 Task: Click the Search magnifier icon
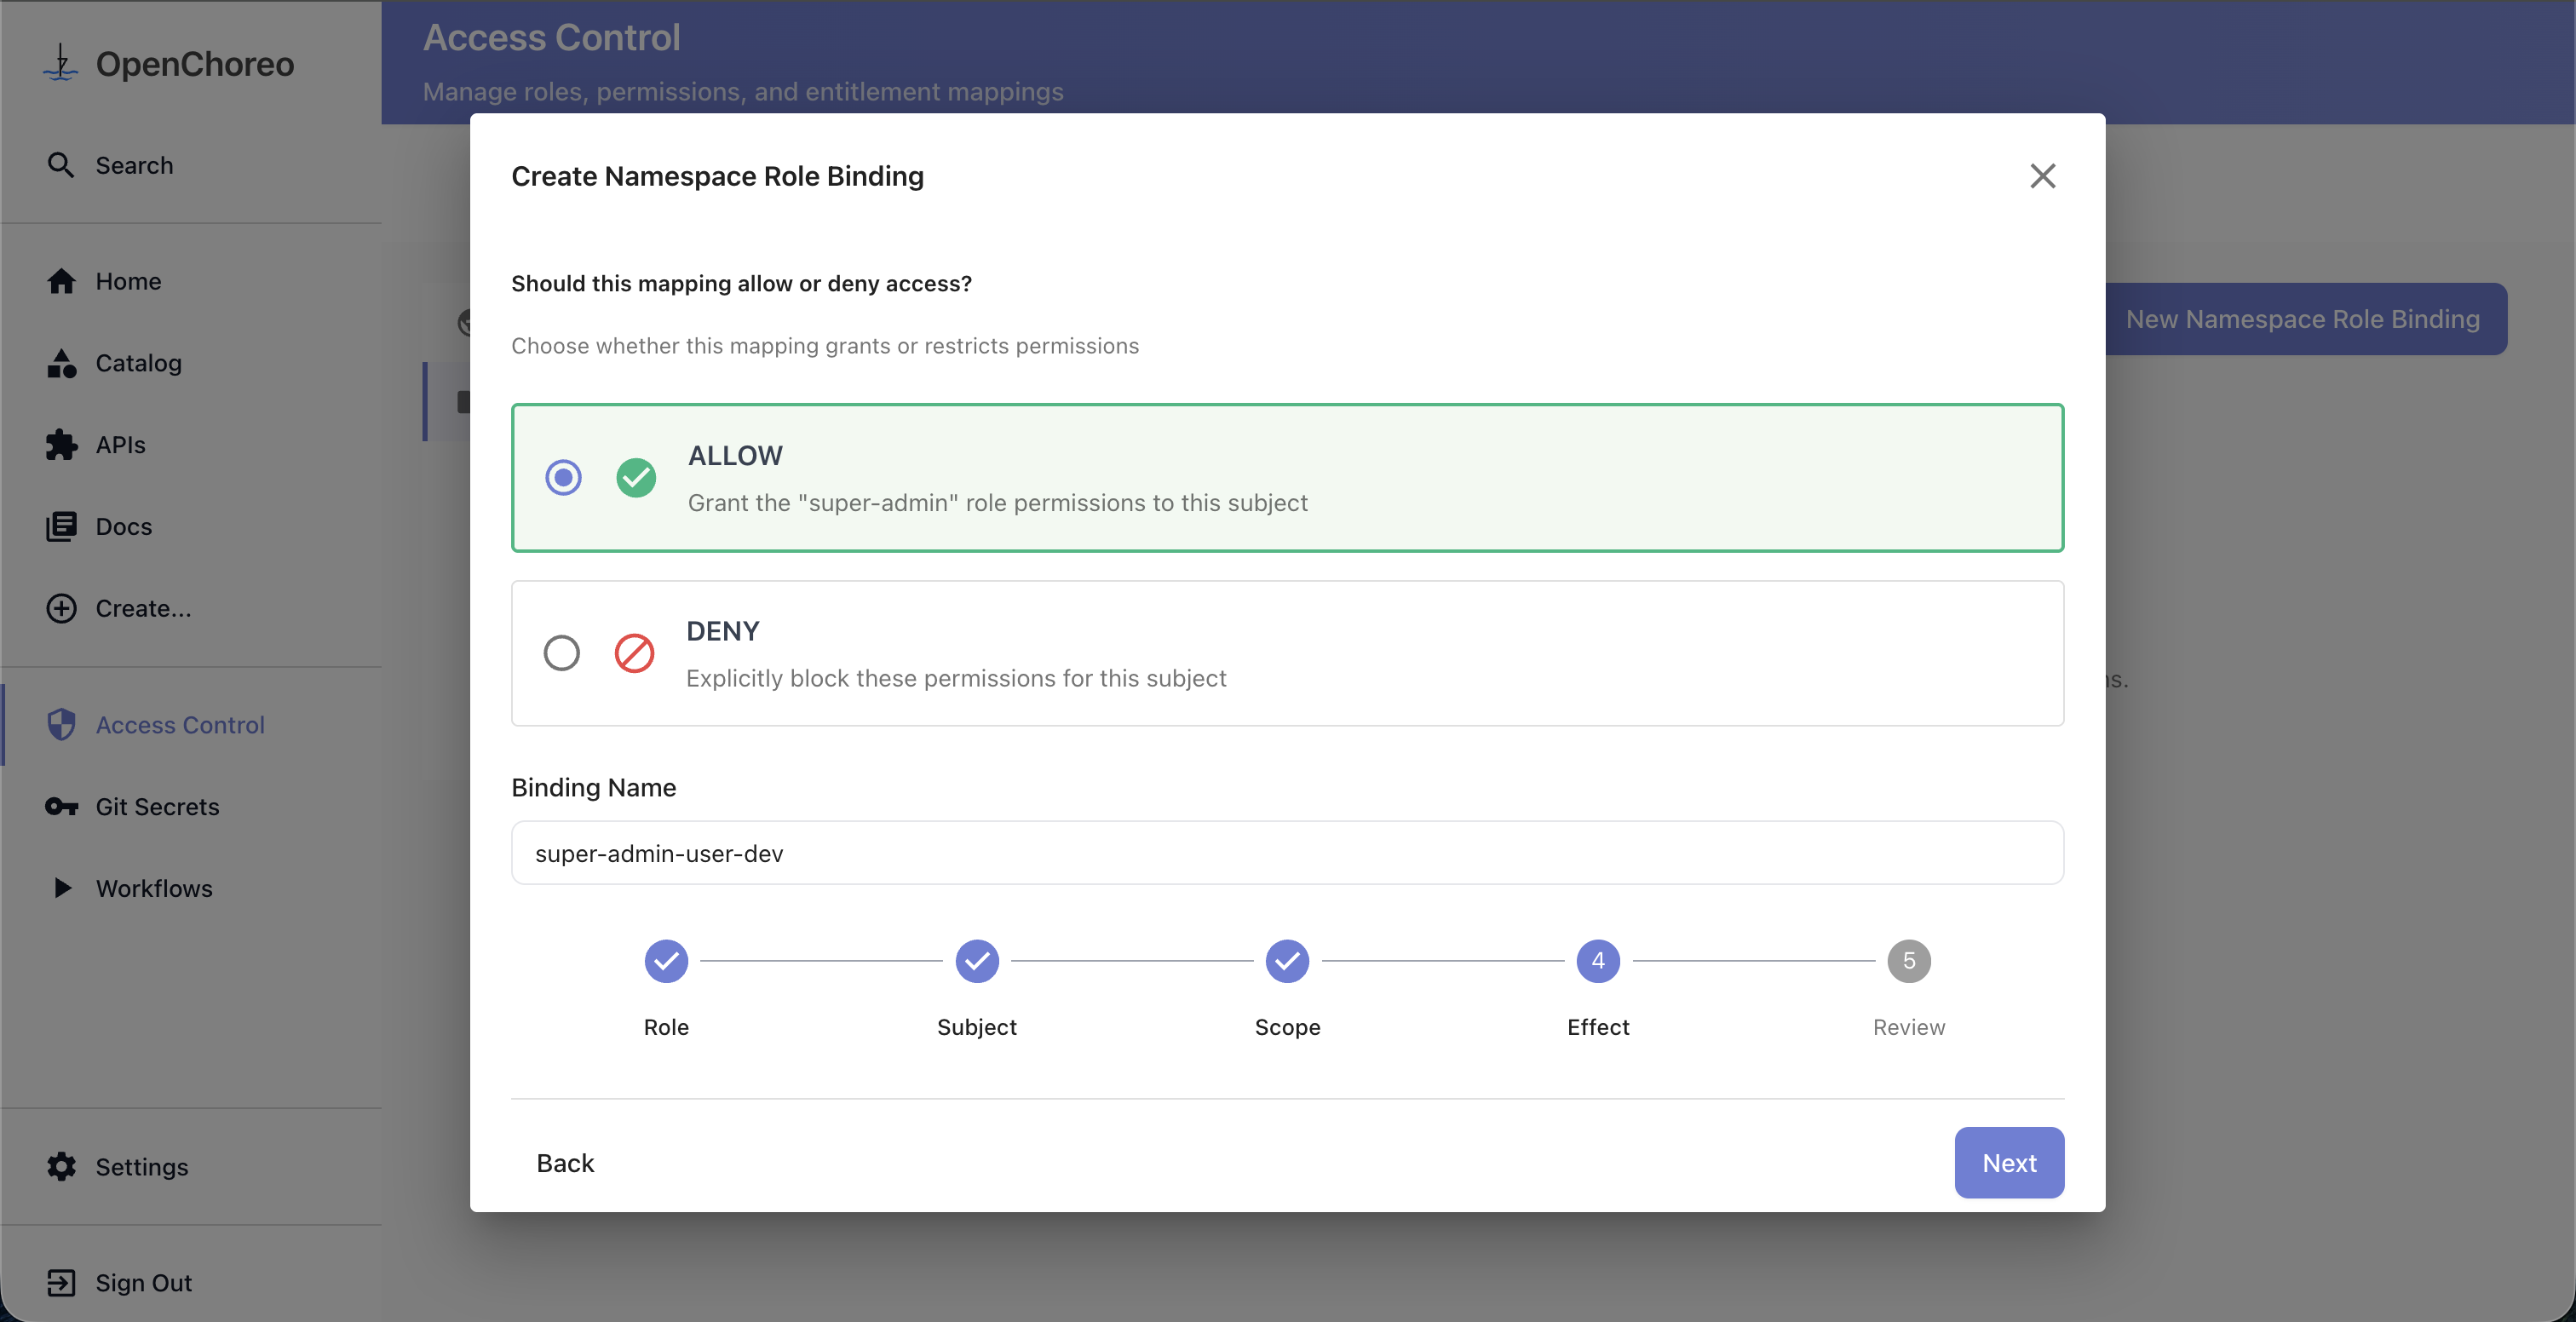[61, 165]
